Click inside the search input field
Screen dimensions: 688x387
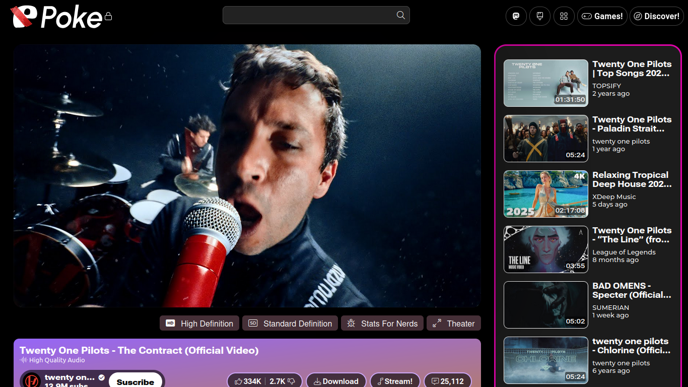pyautogui.click(x=308, y=15)
